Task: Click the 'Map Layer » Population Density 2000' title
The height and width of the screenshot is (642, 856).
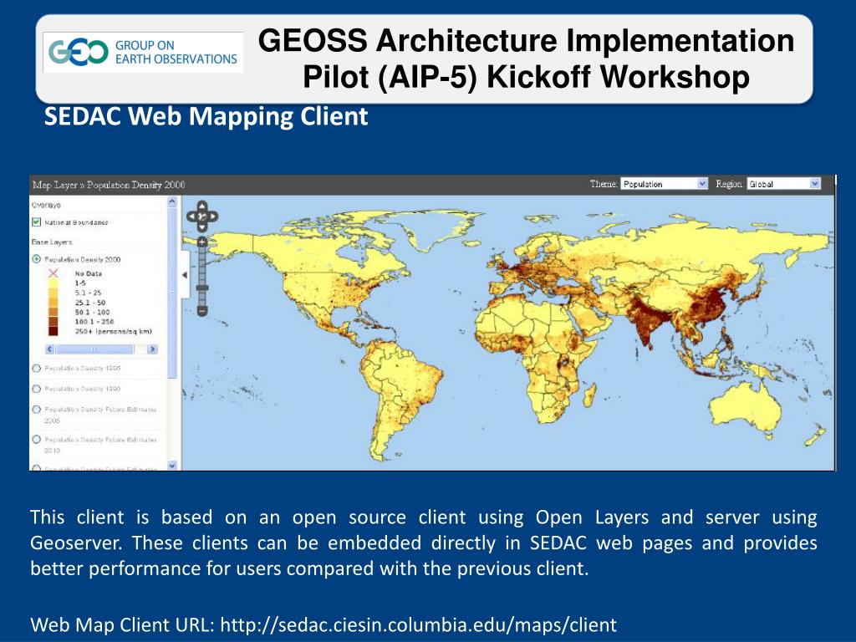Action: 109,185
